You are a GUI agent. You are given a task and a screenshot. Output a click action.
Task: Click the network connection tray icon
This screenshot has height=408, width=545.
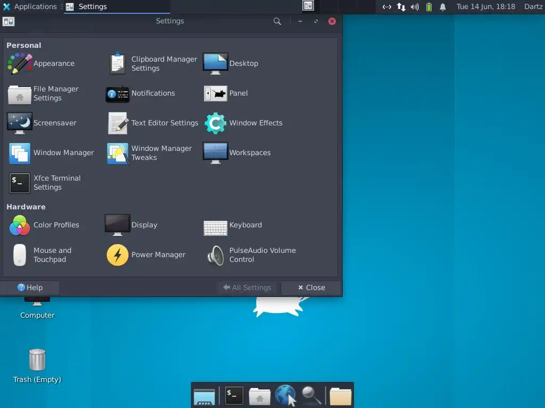point(401,6)
